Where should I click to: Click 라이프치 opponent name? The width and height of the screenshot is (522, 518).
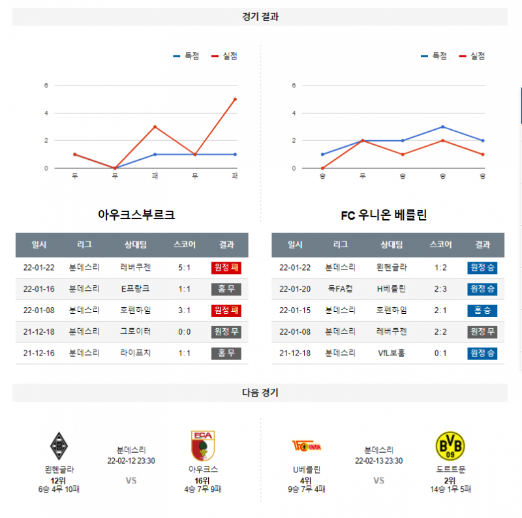tap(136, 353)
